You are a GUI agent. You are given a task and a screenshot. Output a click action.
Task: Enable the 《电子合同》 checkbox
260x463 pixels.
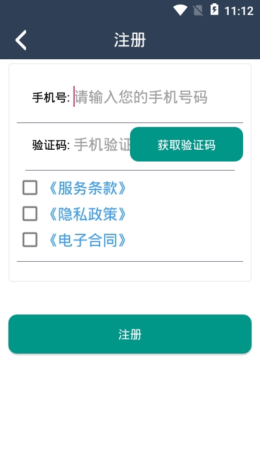(x=30, y=240)
